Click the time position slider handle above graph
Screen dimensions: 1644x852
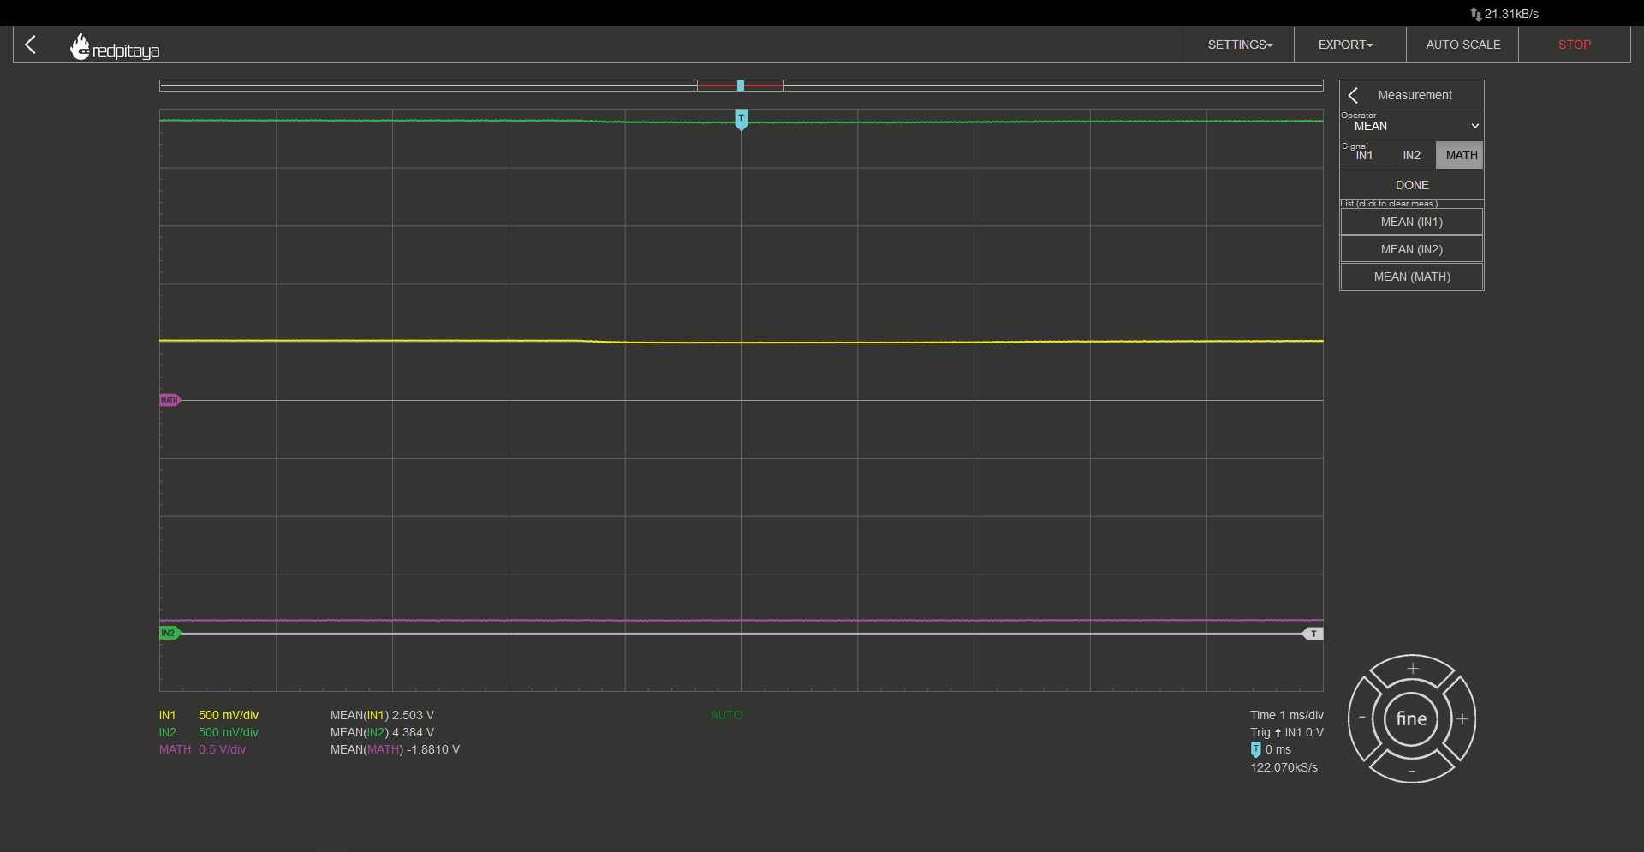click(741, 86)
